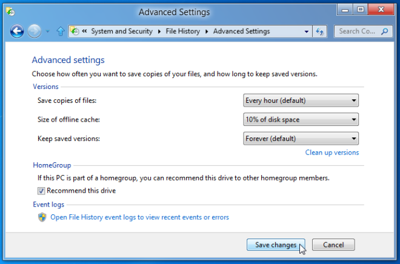The image size is (400, 264).
Task: Click the 'Versions' section heading
Action: click(45, 87)
